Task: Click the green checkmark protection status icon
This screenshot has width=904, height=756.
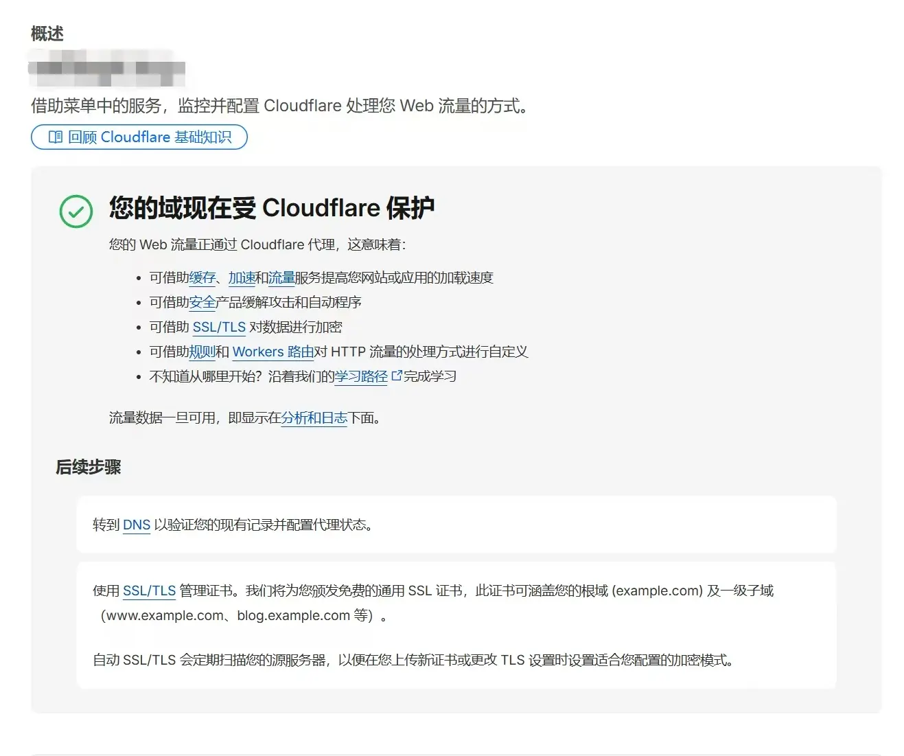Action: pyautogui.click(x=76, y=211)
